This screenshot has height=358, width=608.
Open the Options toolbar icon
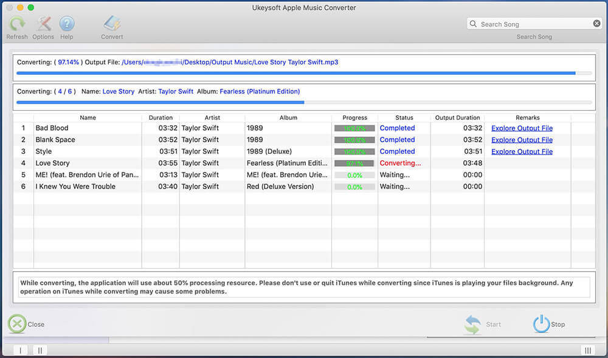pyautogui.click(x=43, y=24)
